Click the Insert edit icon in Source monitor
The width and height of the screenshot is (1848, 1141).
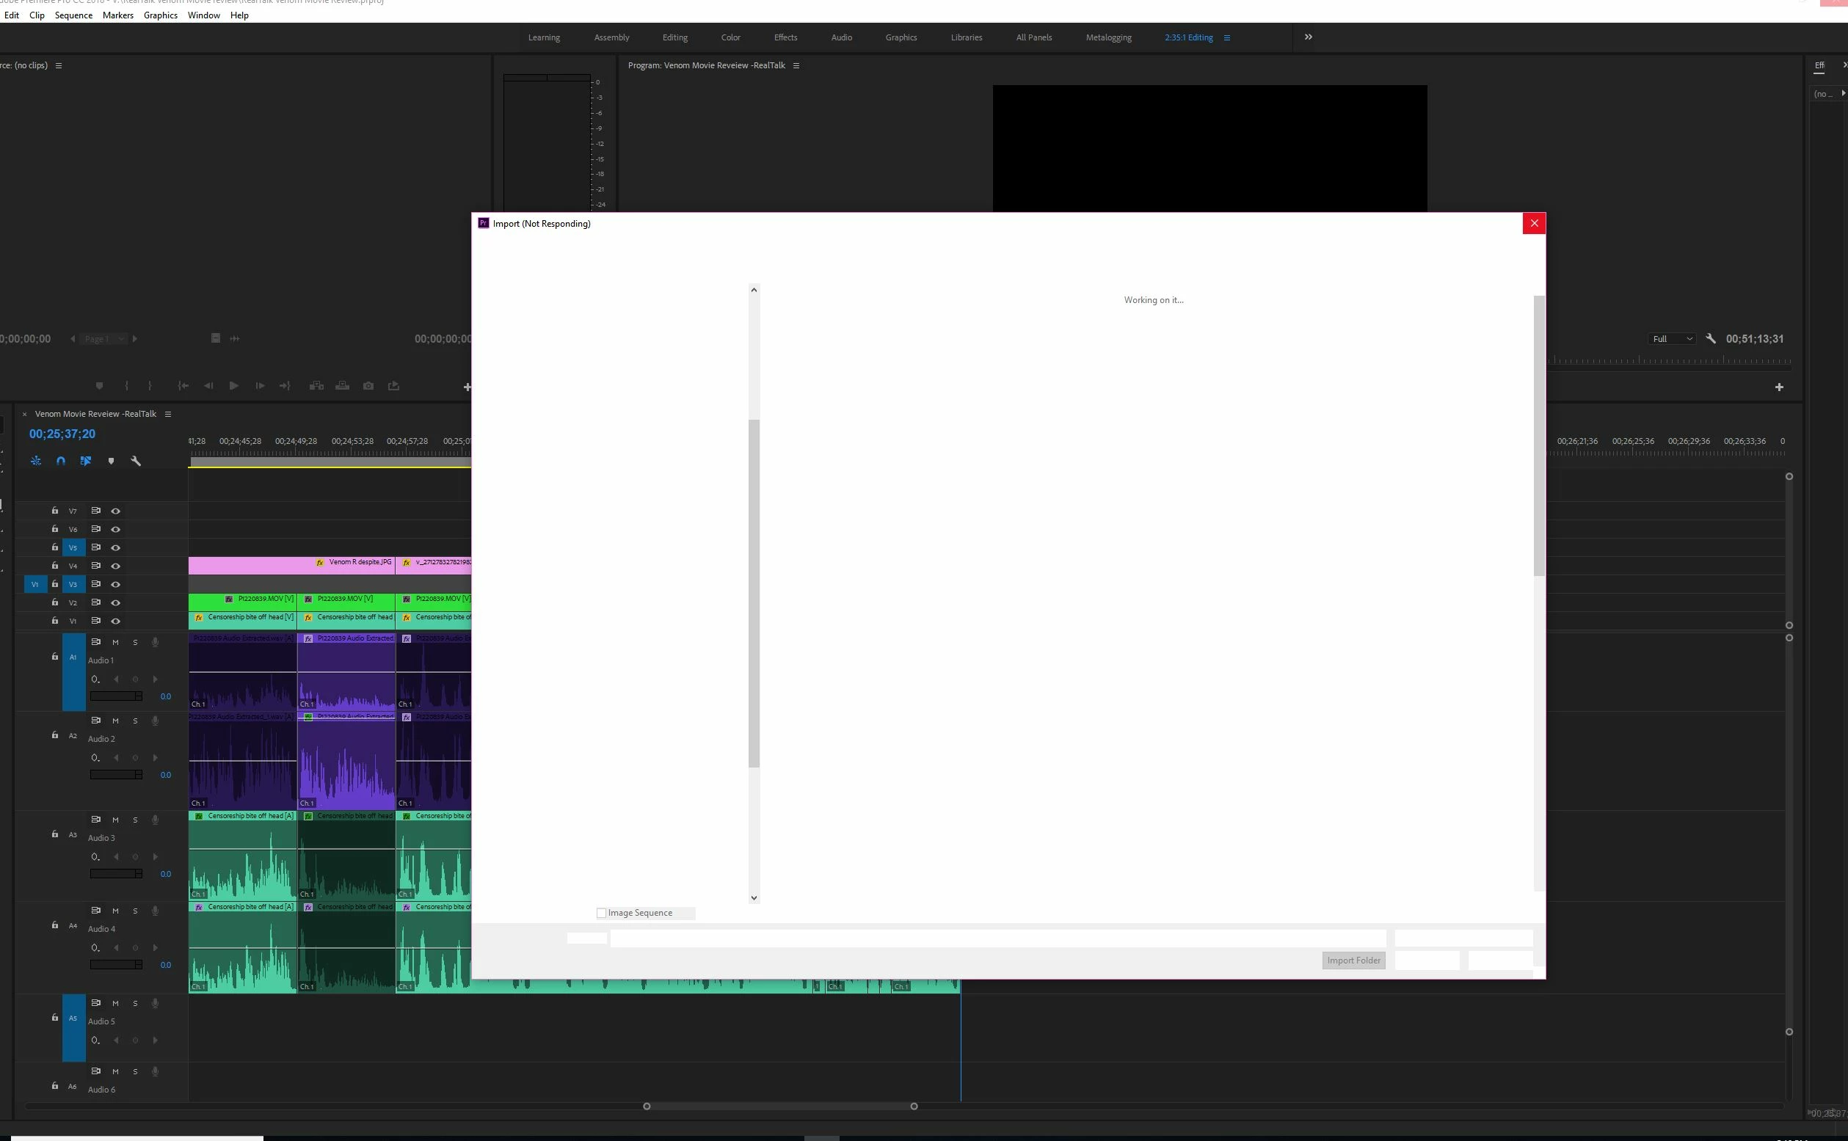(x=316, y=386)
